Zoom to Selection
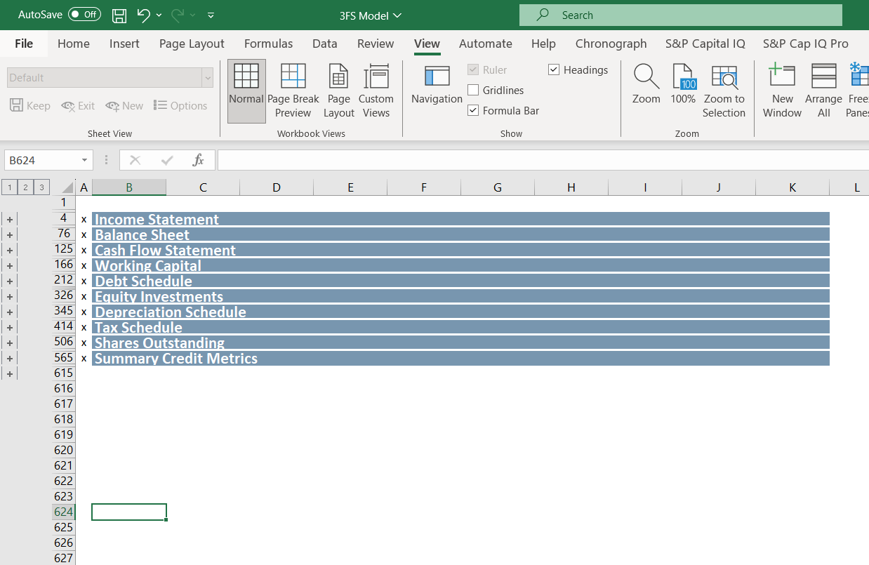This screenshot has height=565, width=869. coord(724,90)
